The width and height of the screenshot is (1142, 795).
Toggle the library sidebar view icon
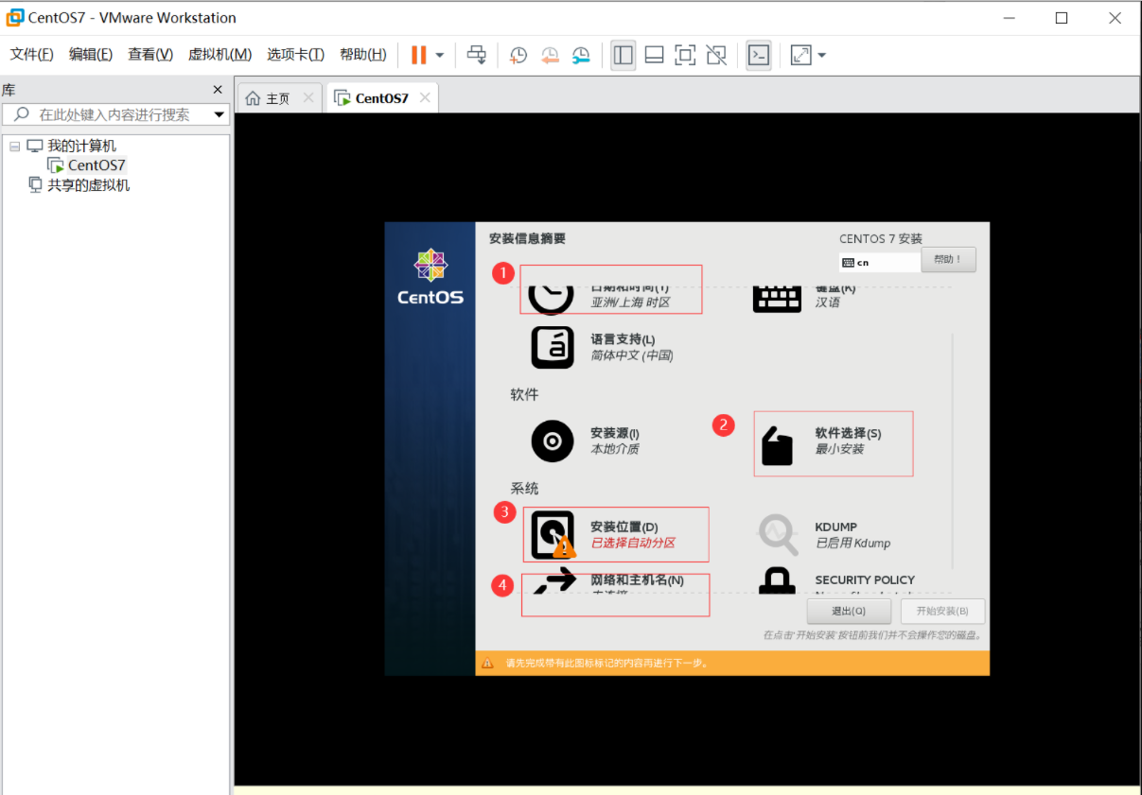tap(623, 55)
